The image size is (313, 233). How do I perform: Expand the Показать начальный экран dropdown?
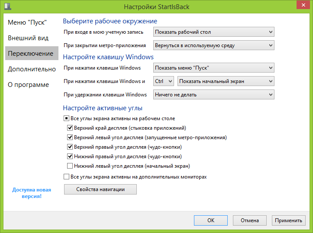[226, 81]
